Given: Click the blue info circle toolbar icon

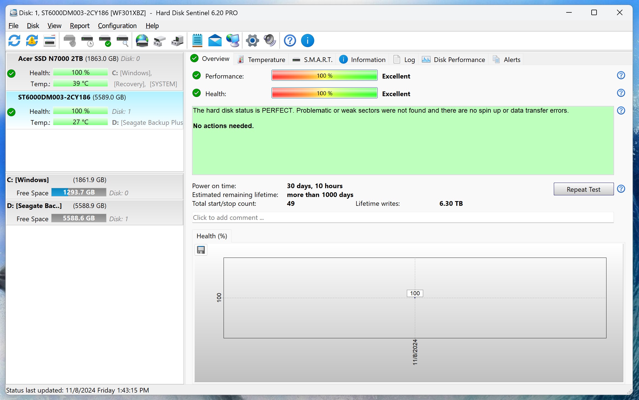Looking at the screenshot, I should click(307, 41).
